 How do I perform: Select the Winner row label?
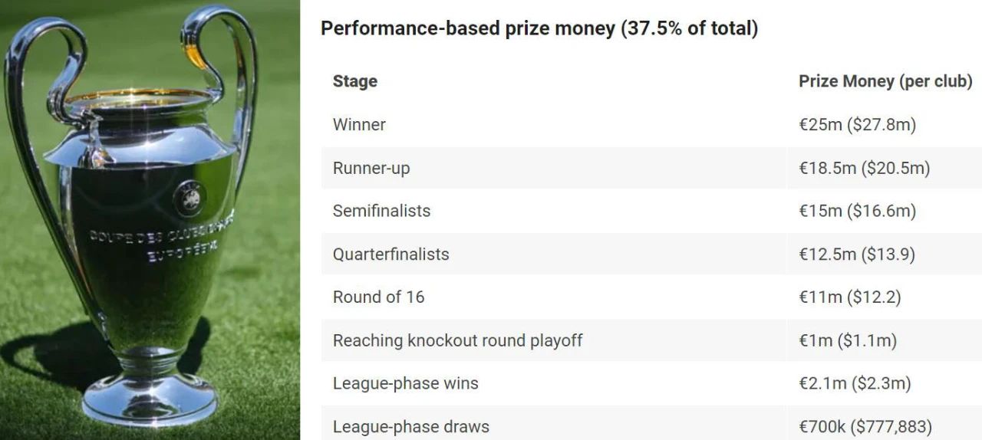click(359, 124)
